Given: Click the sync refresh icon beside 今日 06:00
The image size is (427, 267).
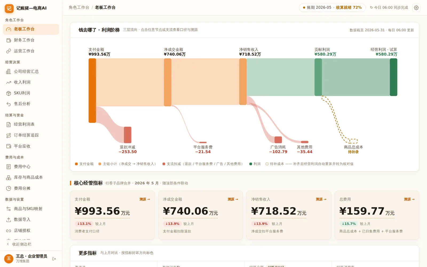Looking at the screenshot, I should click(x=371, y=7).
